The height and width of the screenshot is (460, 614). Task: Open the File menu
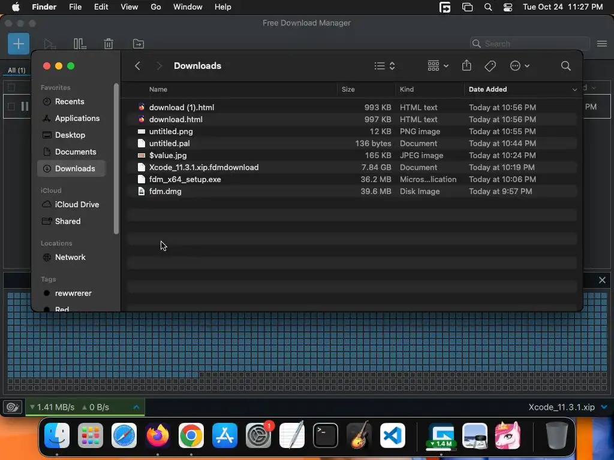pyautogui.click(x=75, y=7)
